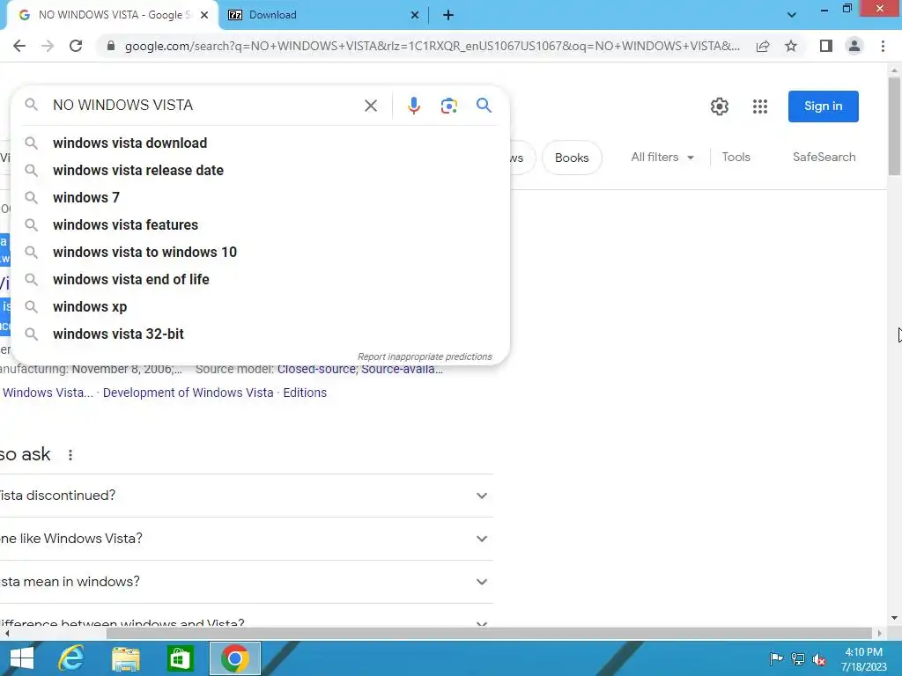
Task: Click the Chrome taskbar icon
Action: click(x=234, y=658)
